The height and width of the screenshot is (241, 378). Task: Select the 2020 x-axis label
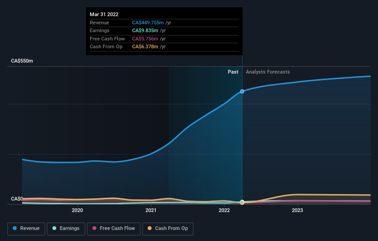(x=77, y=211)
